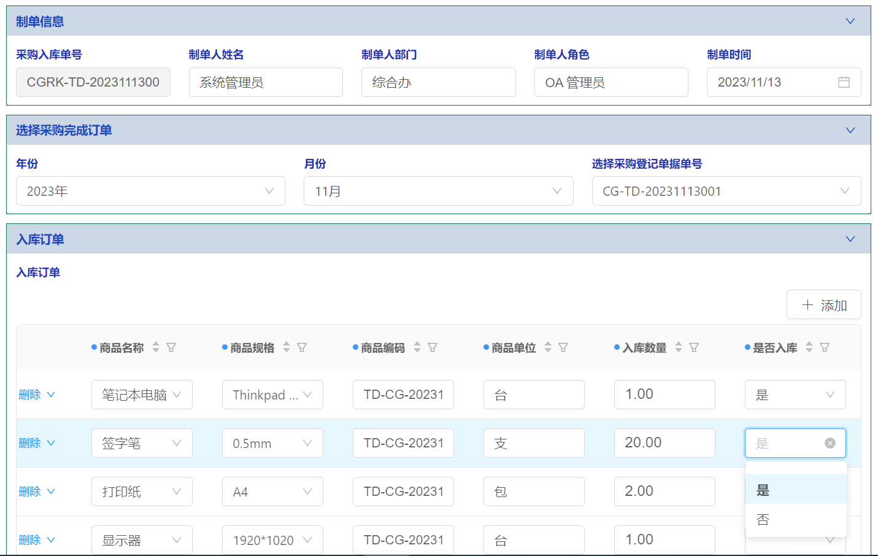
Task: Click filter icon on 商品名称 column
Action: coord(171,347)
